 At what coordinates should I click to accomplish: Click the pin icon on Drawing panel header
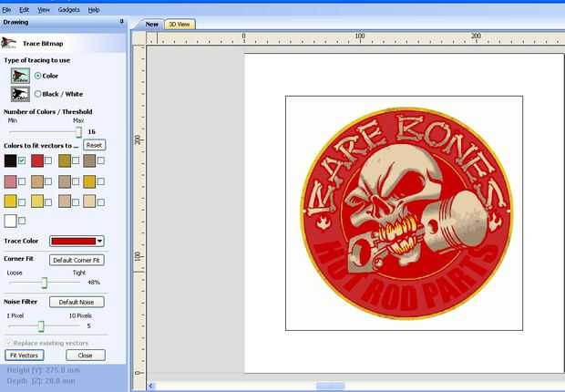[x=122, y=22]
